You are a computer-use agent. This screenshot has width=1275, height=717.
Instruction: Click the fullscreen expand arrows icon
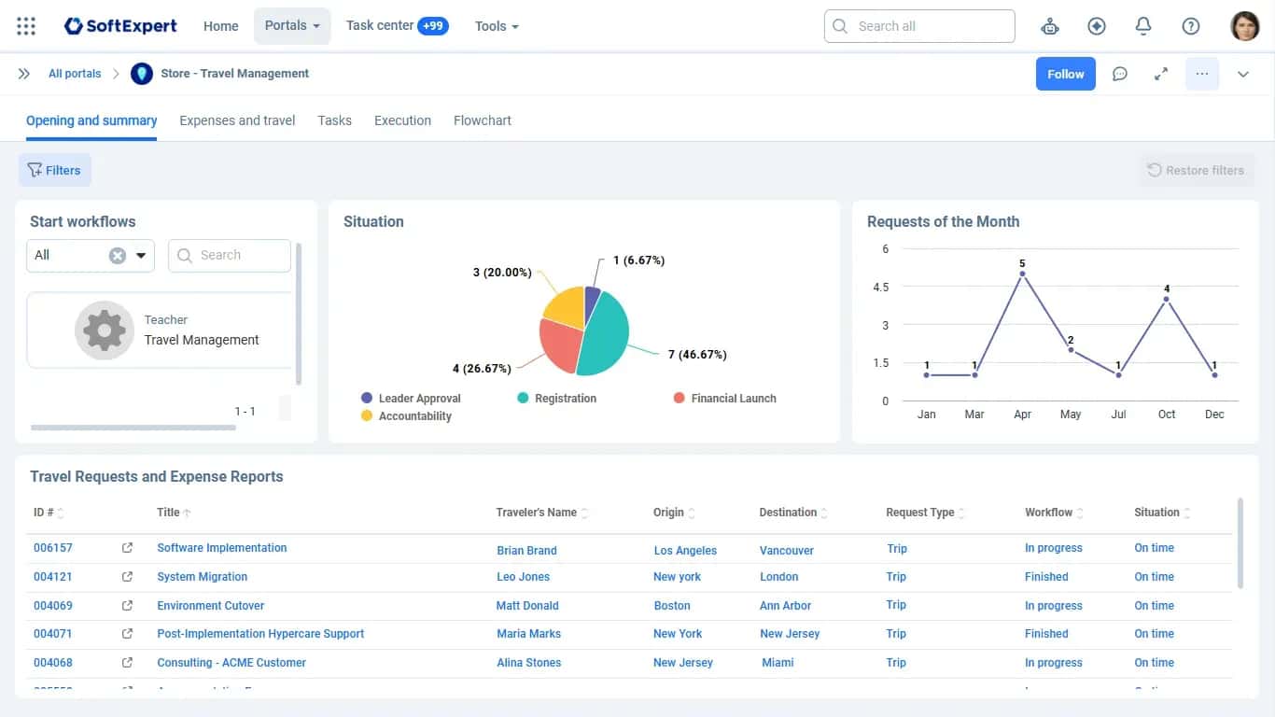point(1161,74)
